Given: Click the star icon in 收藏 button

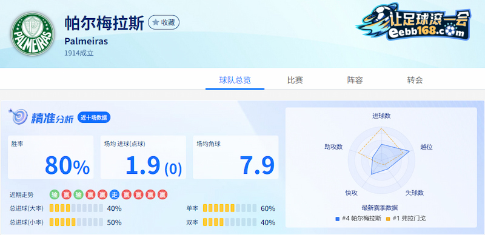Looking at the screenshot, I should 156,22.
